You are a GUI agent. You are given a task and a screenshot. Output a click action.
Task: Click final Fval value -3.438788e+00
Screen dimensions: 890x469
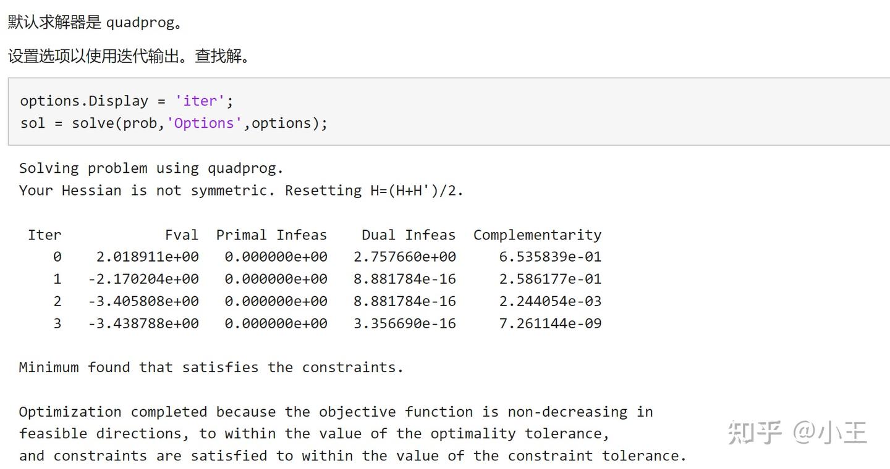pyautogui.click(x=143, y=323)
